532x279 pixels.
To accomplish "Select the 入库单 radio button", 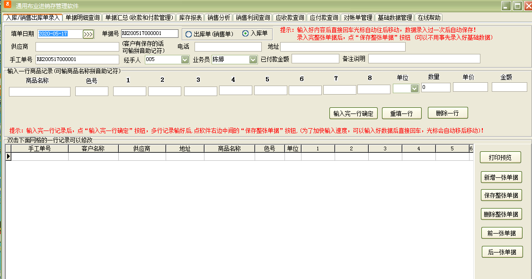I will [x=245, y=33].
